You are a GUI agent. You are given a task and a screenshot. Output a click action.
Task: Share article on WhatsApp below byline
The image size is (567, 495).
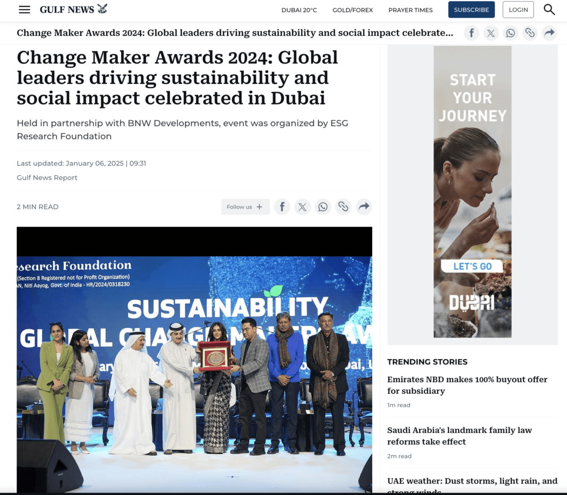(x=323, y=207)
